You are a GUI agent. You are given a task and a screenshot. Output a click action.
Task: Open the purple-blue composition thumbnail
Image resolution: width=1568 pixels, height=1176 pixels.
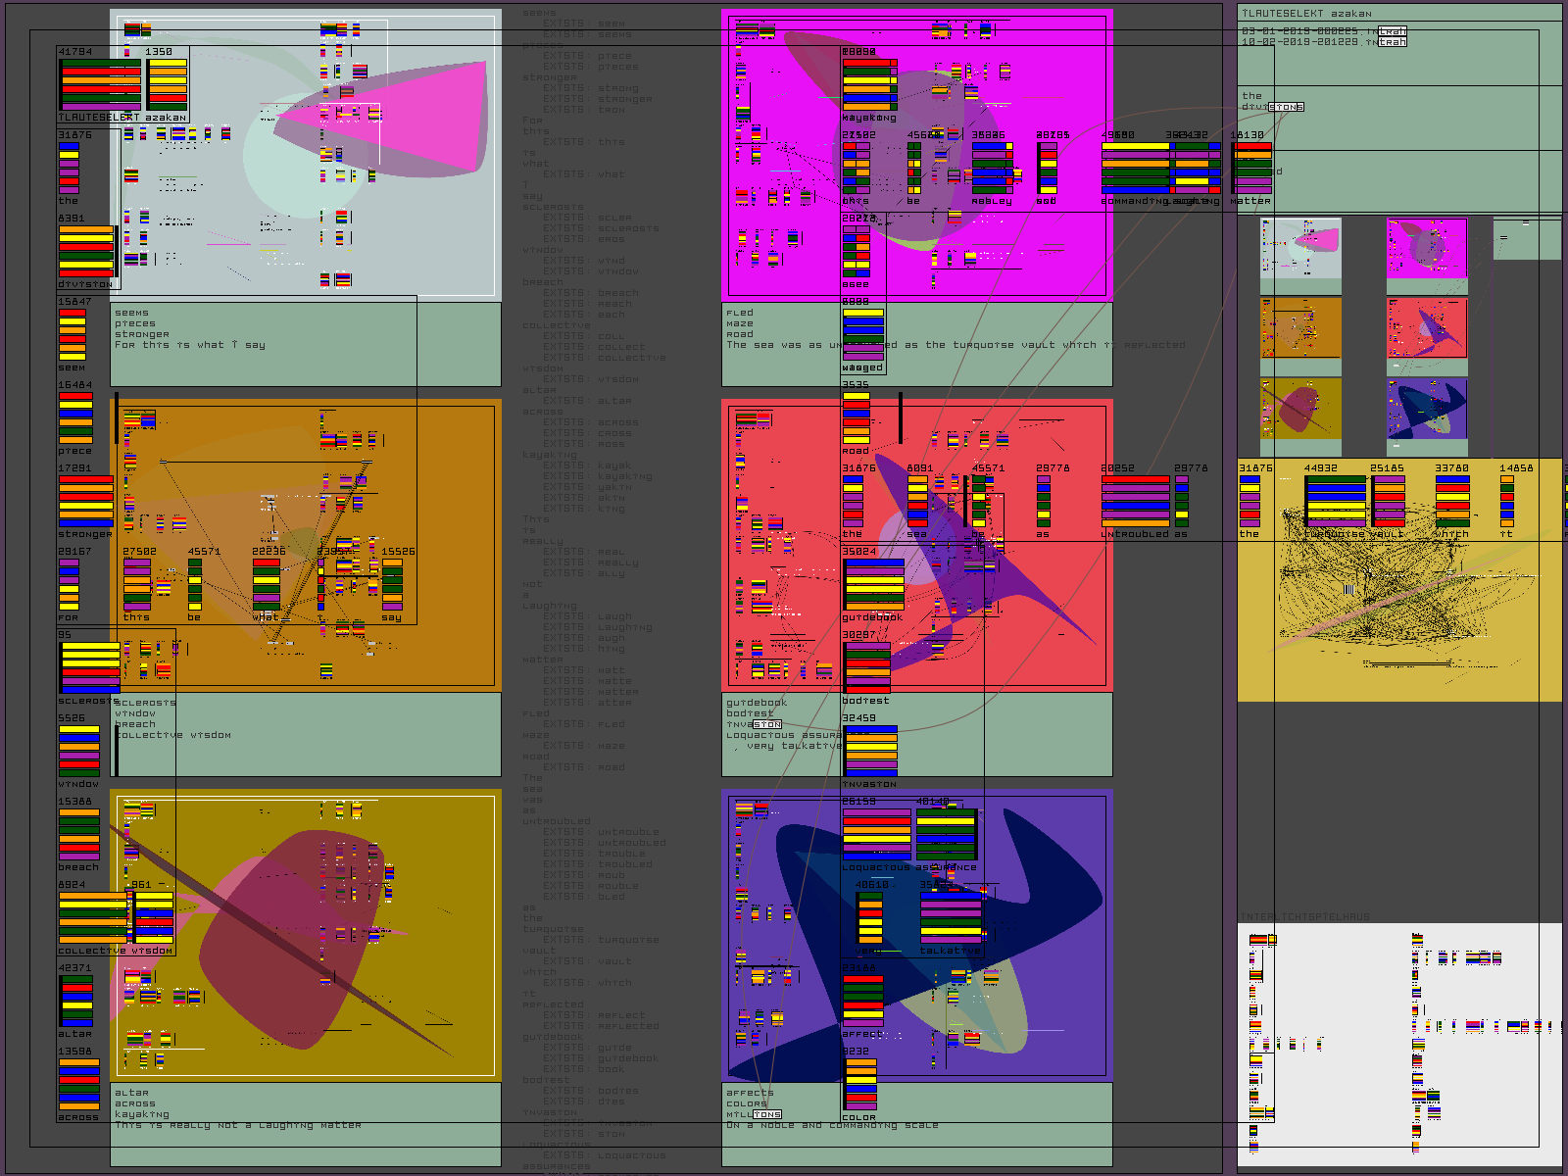click(x=1426, y=409)
